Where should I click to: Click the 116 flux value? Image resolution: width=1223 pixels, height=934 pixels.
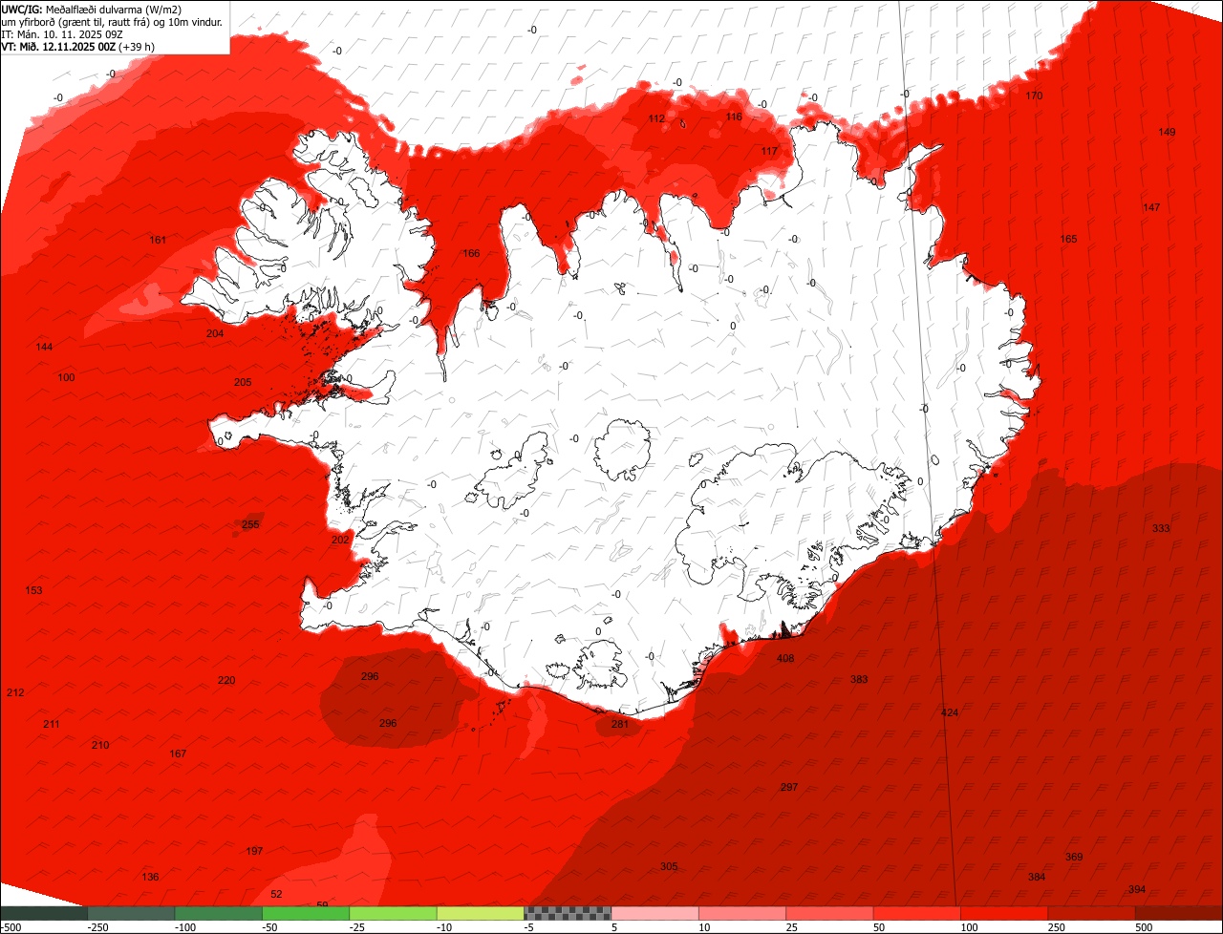click(x=734, y=117)
